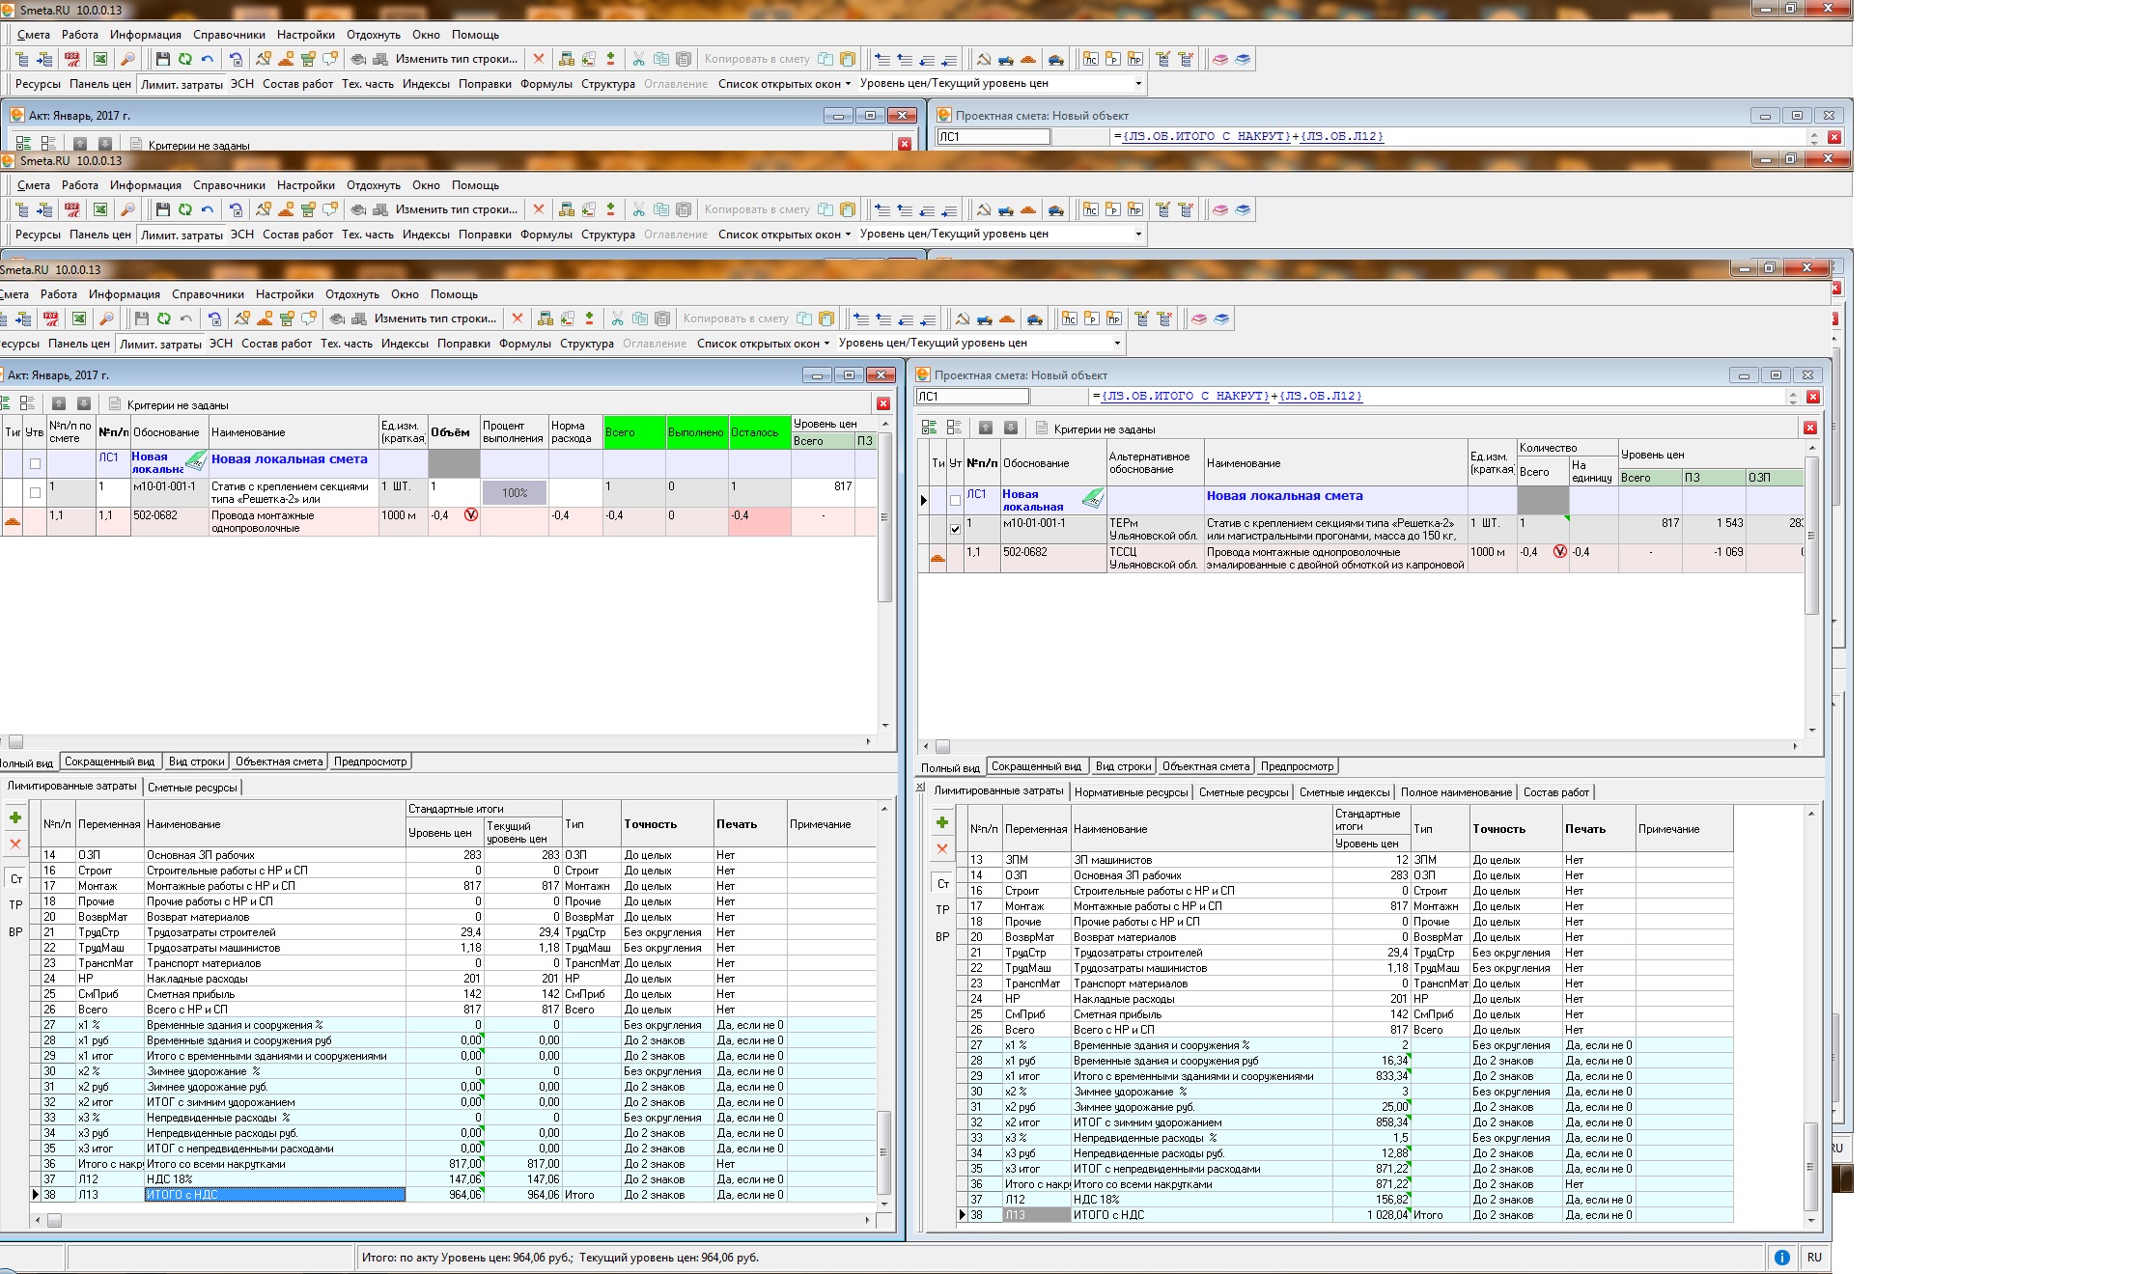Screen dimensions: 2155x1274
Task: Tick the checkbox for row м10-01-001-1 in the Act table
Action: pos(35,493)
